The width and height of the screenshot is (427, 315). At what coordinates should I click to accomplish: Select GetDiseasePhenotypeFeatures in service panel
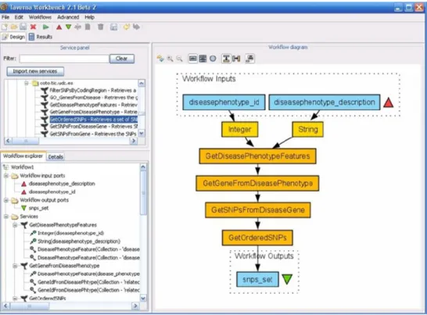click(93, 105)
